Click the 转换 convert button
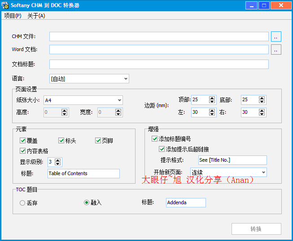The image size is (293, 241). coord(256,229)
